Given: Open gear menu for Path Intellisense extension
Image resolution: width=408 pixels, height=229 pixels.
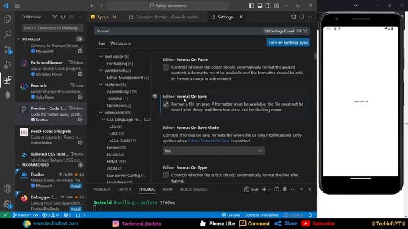Looking at the screenshot, I should tap(80, 74).
